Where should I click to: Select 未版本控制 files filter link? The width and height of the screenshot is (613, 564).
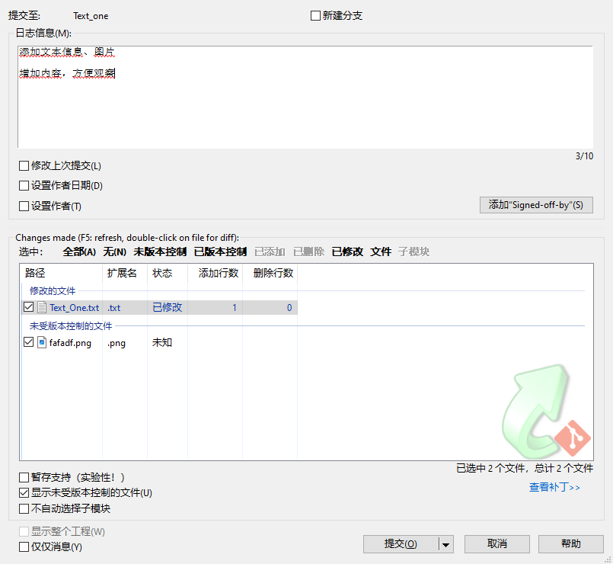coord(160,252)
